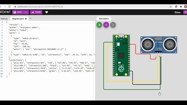Click the "parts": [ line
Viewport: 187px width, 105px height.
point(14,33)
